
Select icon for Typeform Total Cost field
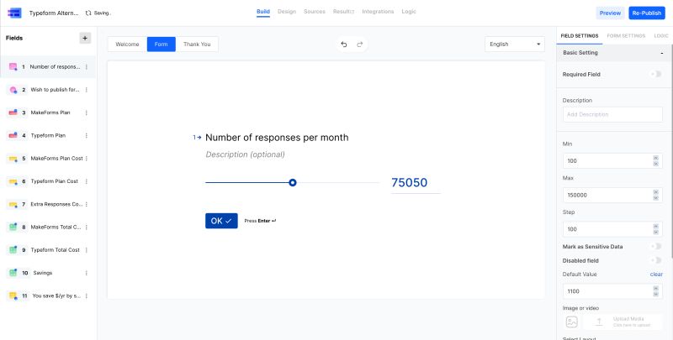[x=13, y=249]
